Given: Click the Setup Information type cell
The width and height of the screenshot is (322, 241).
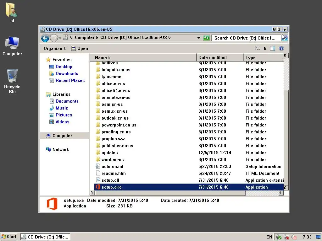Looking at the screenshot, I should (263, 166).
